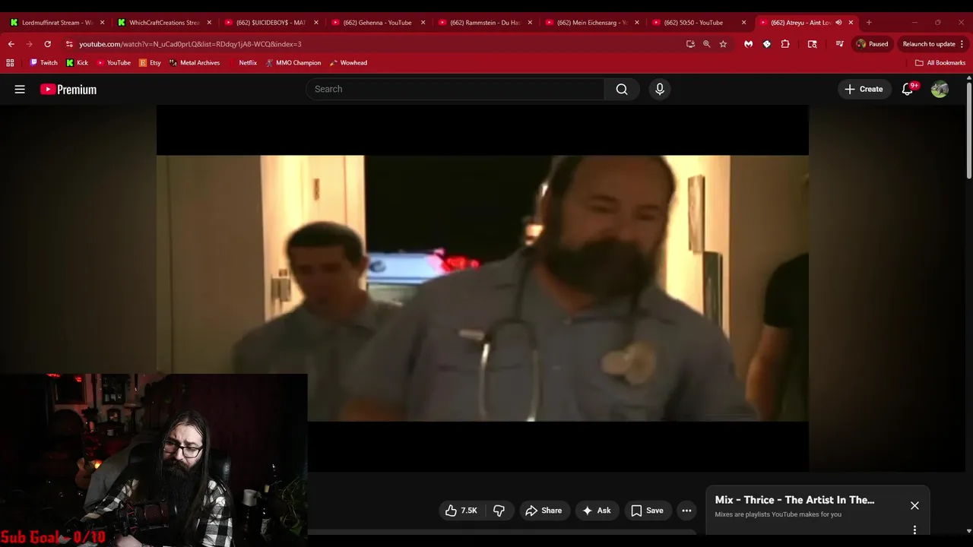The width and height of the screenshot is (973, 547).
Task: Open the new tab plus button
Action: point(869,23)
